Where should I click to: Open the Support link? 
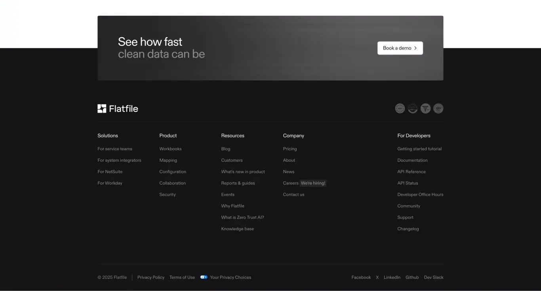coord(405,218)
